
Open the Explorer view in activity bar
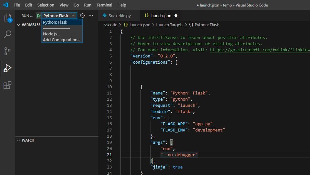[x=7, y=18]
